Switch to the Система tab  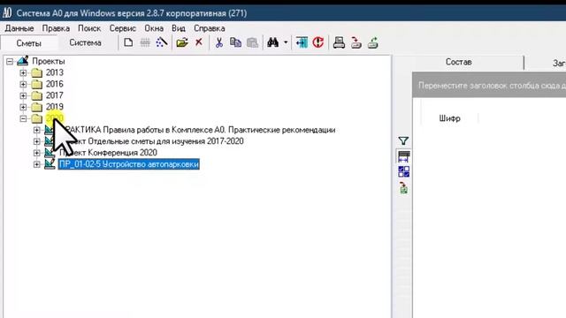85,42
